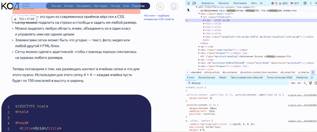
Task: Show more DevTools tabs next to Сеть
Action: tap(261, 3)
